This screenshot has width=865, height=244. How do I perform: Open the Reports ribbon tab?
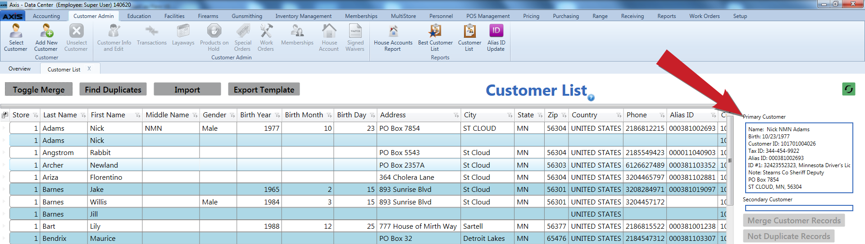[x=666, y=16]
